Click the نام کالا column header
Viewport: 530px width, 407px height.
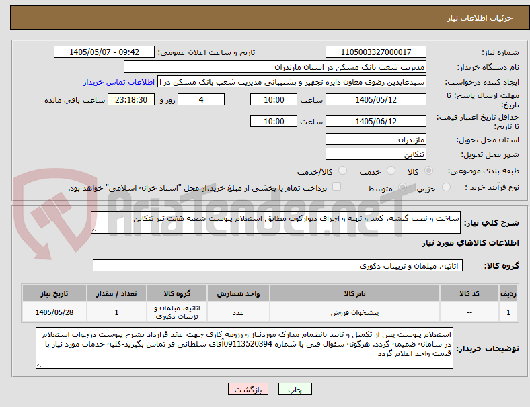tap(355, 293)
